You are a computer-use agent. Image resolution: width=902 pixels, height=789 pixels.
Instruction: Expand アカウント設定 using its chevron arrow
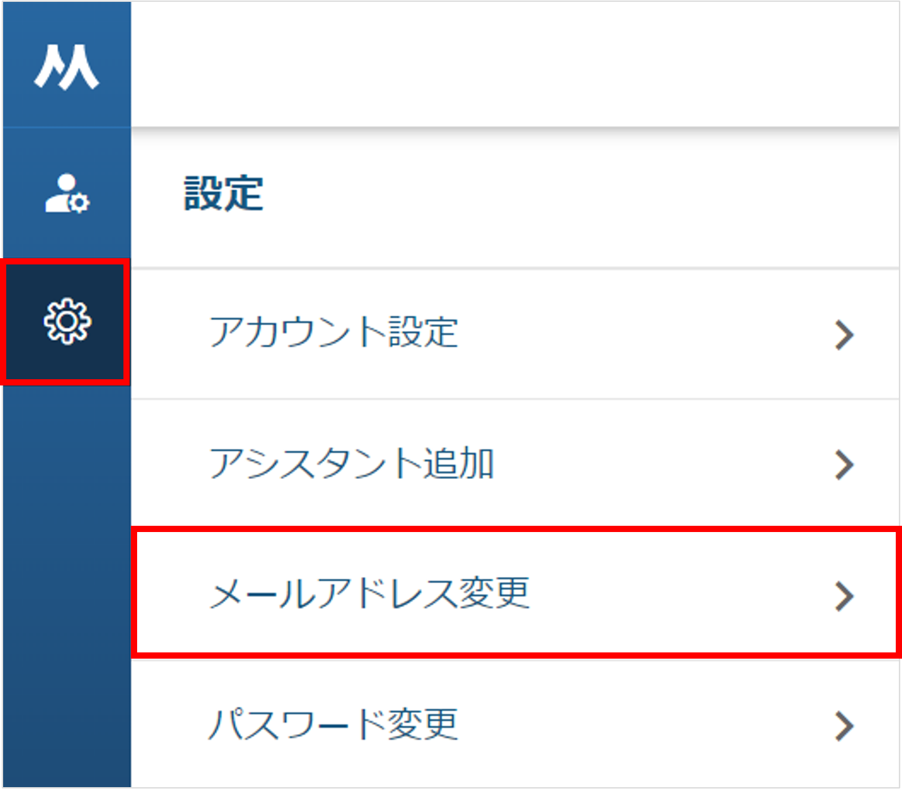click(x=844, y=335)
